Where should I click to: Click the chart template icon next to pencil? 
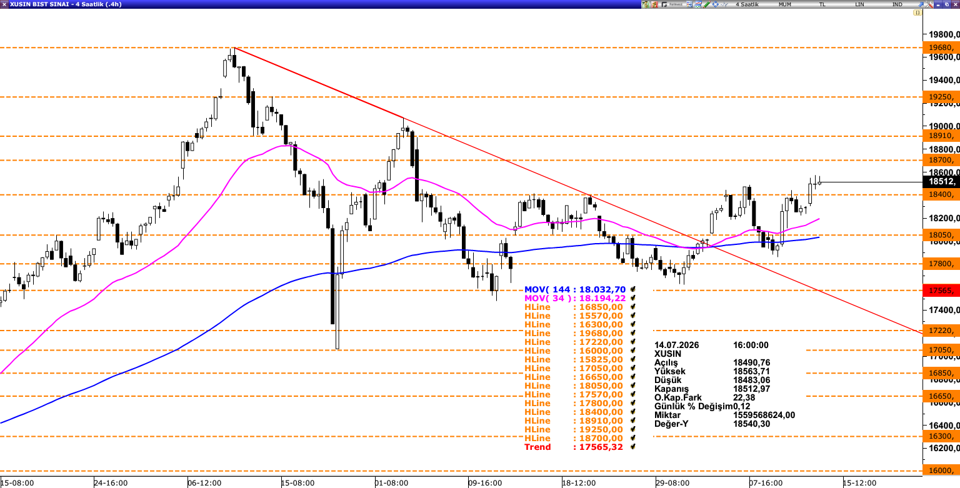click(x=698, y=4)
